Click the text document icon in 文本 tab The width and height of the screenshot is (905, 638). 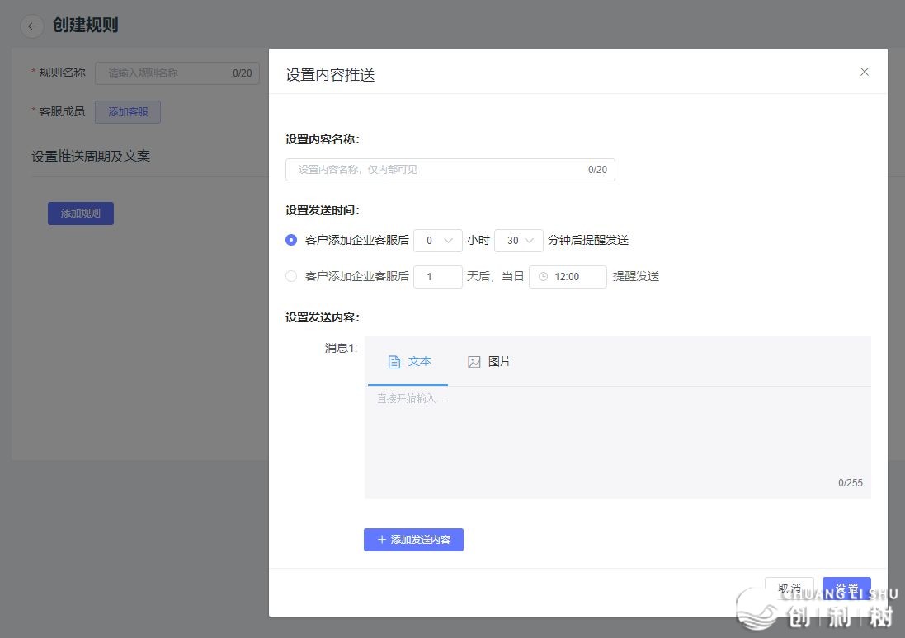394,362
